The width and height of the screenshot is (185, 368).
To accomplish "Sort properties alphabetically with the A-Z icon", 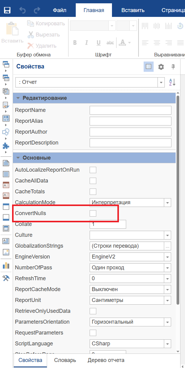I will tap(172, 82).
